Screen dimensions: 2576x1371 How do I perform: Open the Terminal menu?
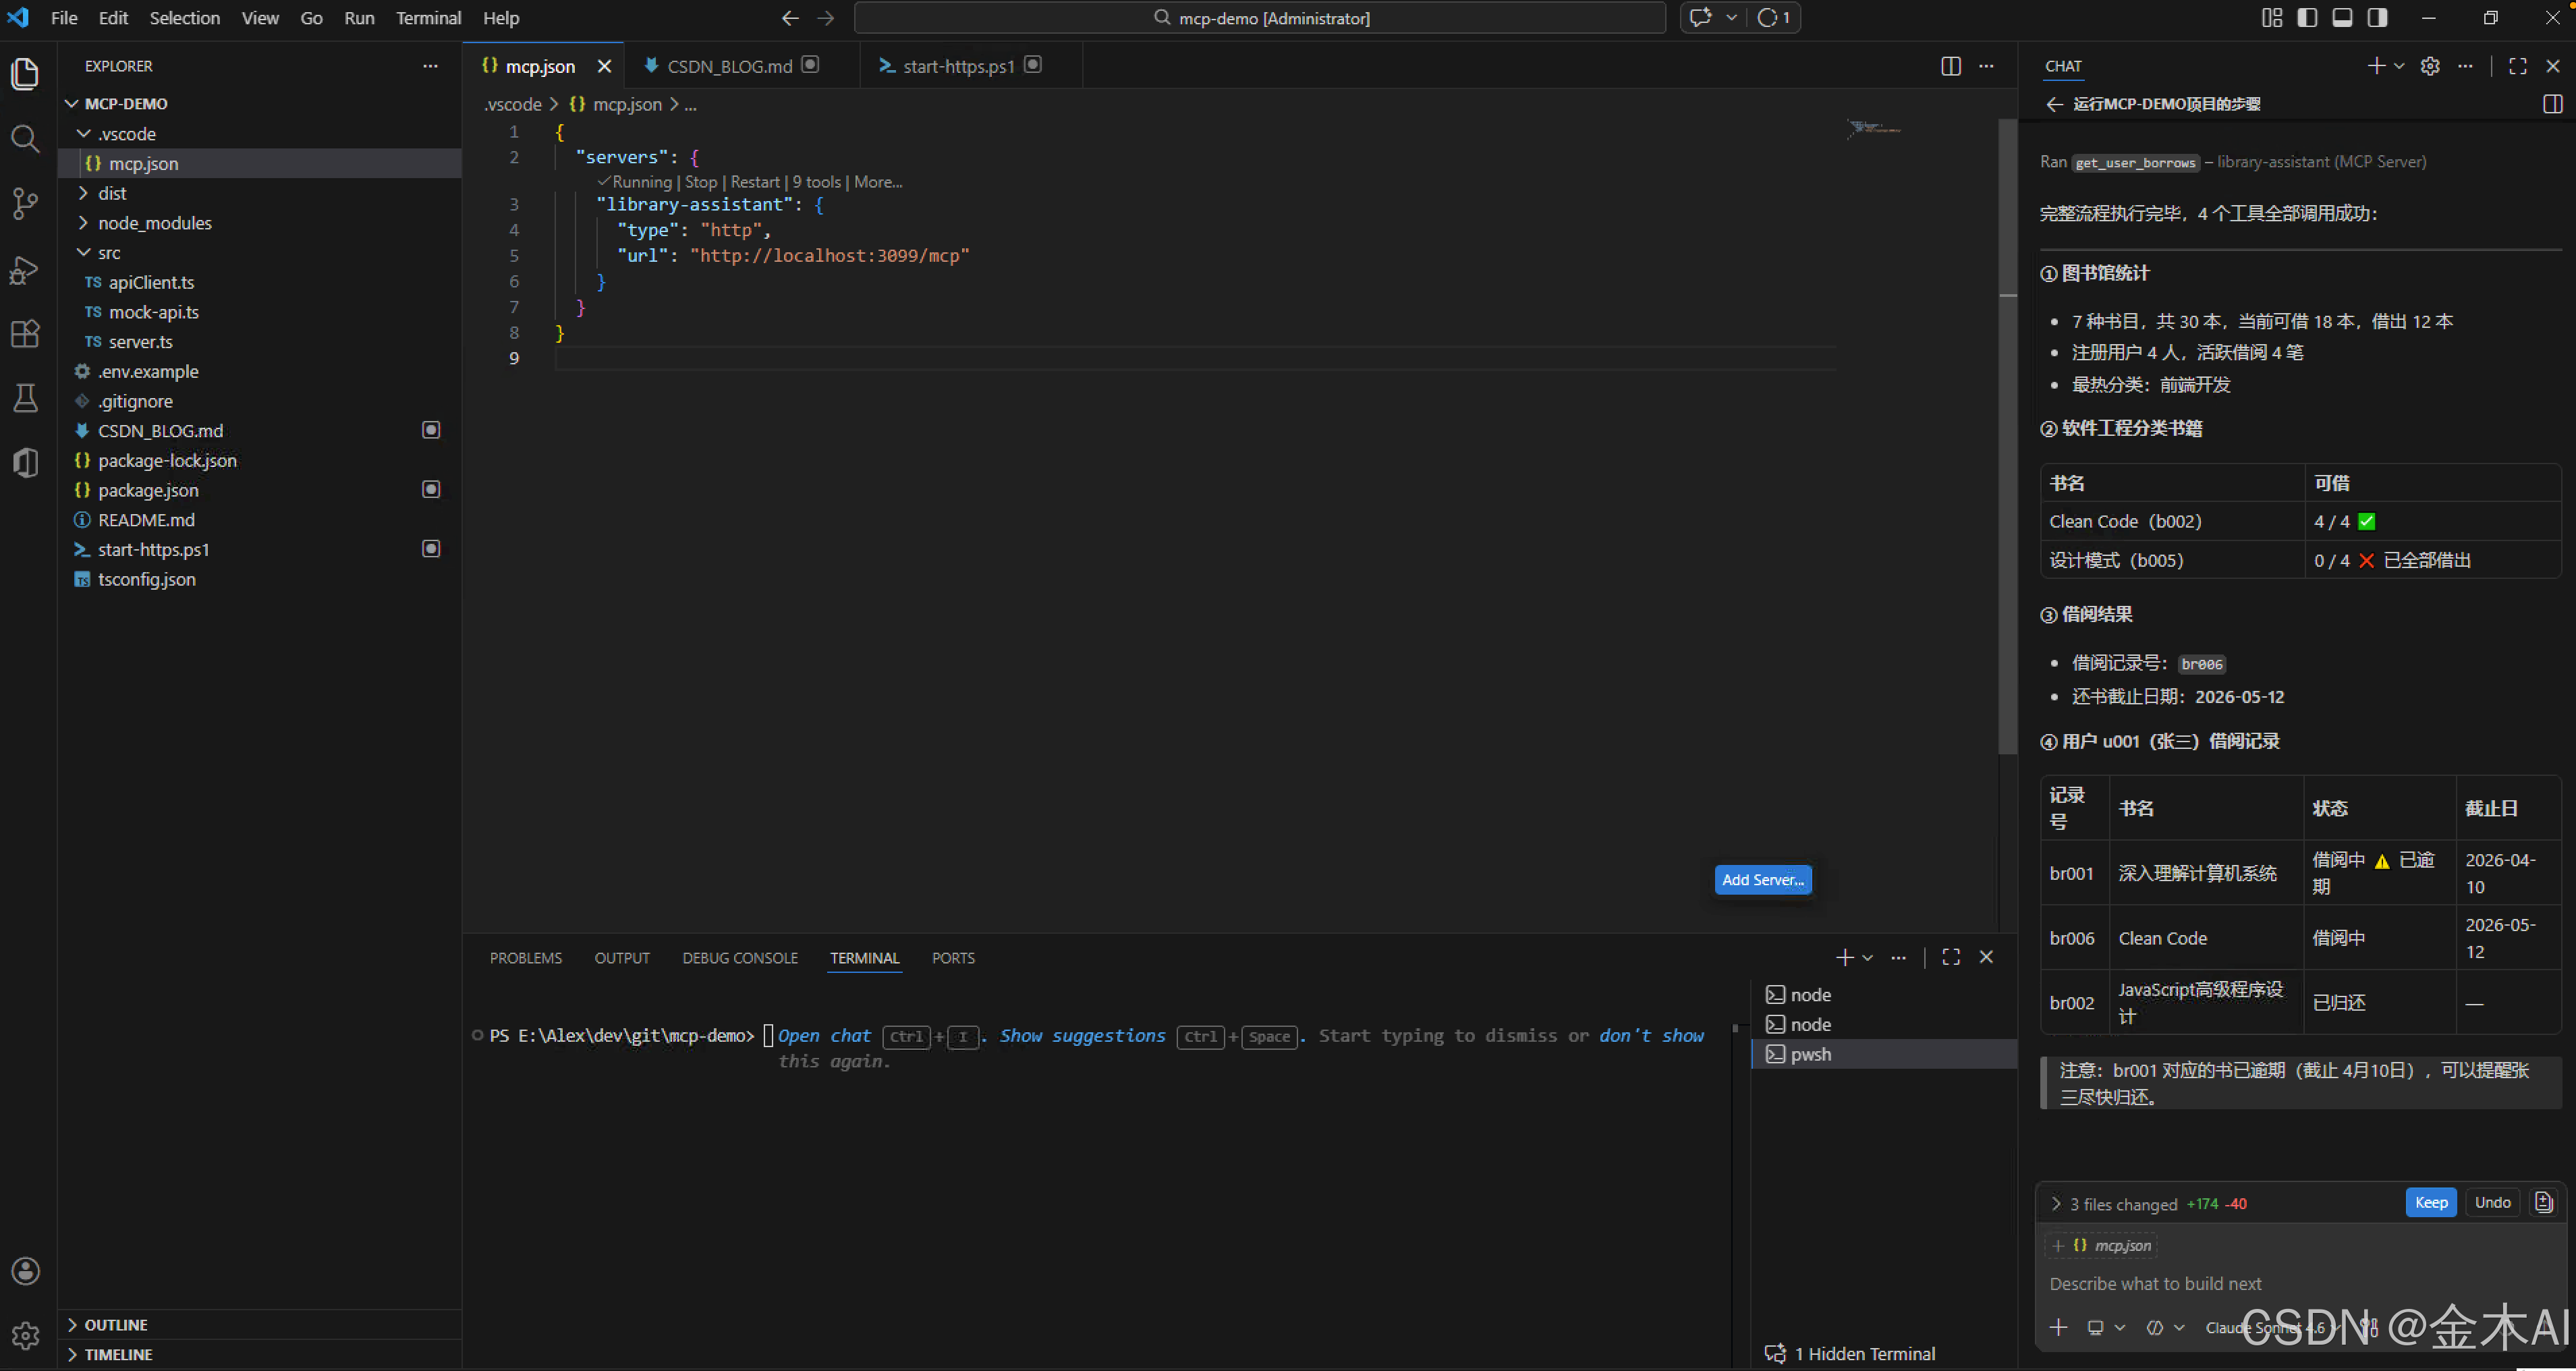(428, 18)
